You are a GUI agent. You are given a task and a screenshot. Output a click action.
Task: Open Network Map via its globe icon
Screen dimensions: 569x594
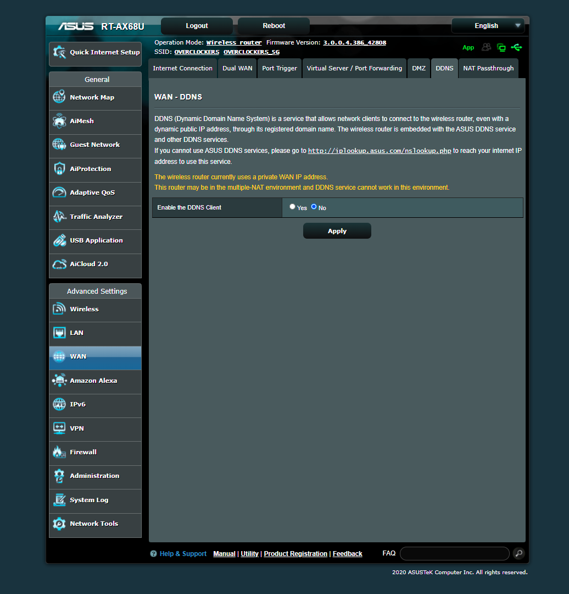59,97
